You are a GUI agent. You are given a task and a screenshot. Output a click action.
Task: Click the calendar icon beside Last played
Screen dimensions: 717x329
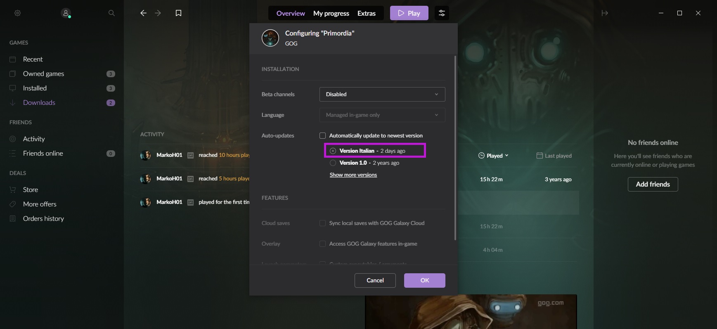tap(540, 156)
